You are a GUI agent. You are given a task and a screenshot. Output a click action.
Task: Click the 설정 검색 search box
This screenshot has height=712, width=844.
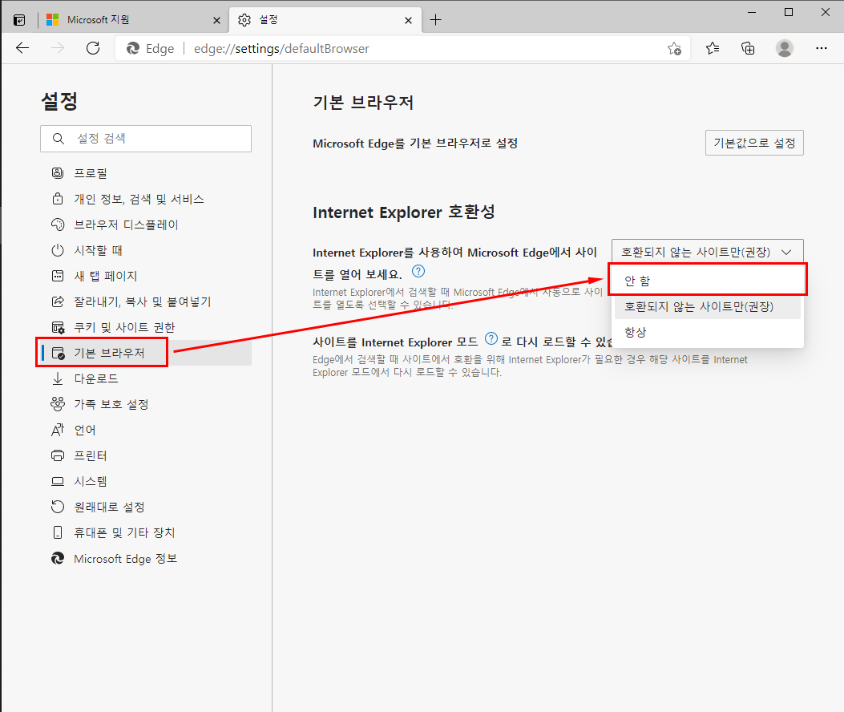coord(146,139)
